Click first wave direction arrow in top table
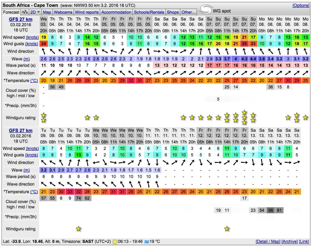The image size is (312, 246). (x=44, y=73)
